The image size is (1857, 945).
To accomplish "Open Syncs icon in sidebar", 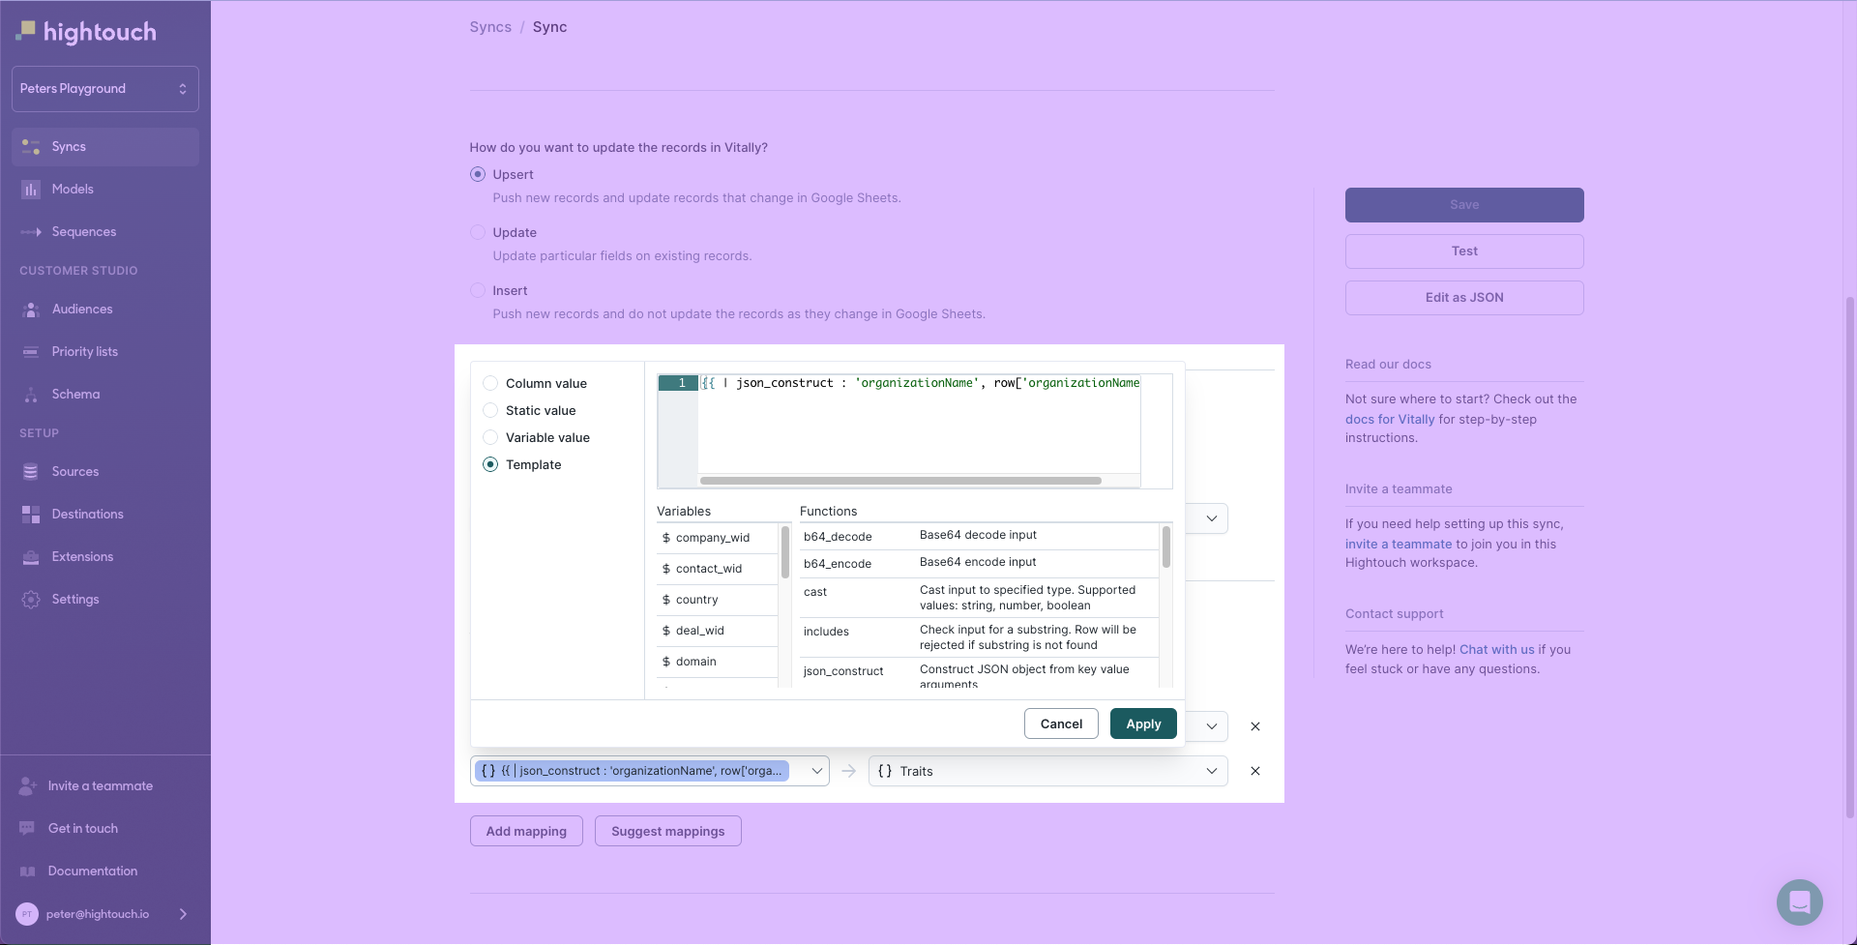I will point(31,147).
